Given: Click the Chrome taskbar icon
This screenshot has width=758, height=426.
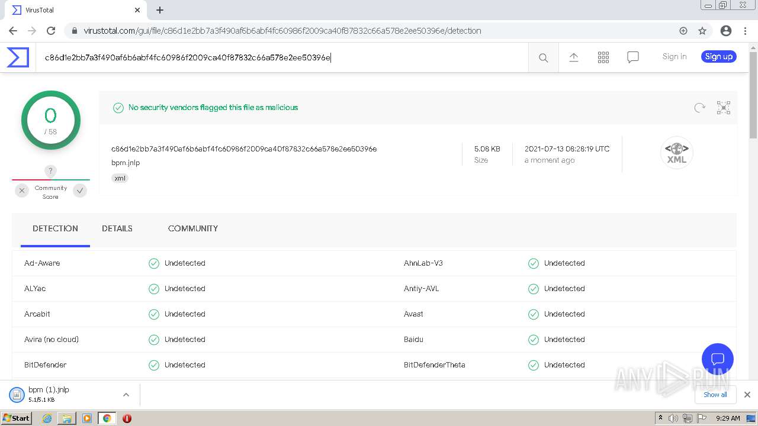Looking at the screenshot, I should [107, 418].
